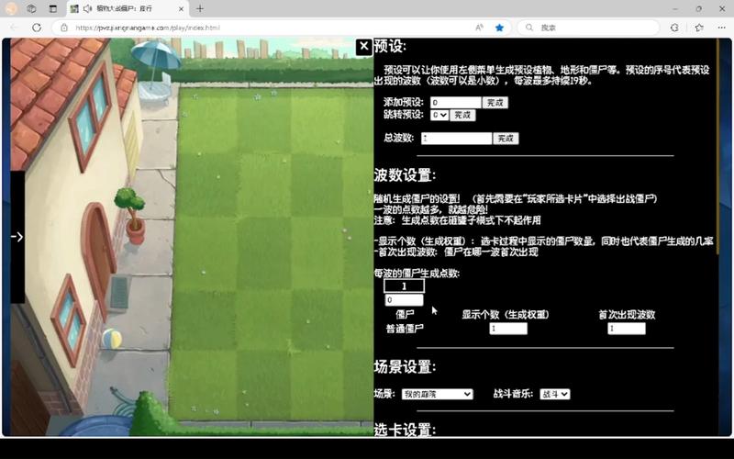Open browser extensions icon

pos(674,28)
